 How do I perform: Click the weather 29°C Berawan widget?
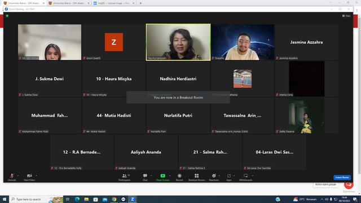305,199
